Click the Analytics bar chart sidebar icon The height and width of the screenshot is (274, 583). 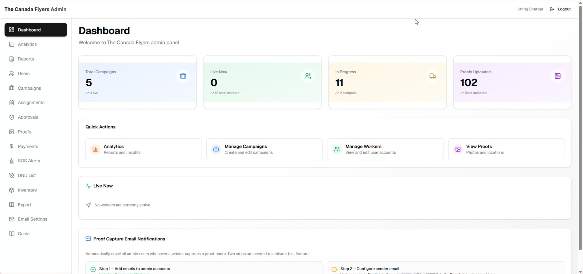tap(12, 45)
